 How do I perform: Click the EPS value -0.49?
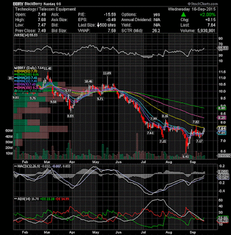[111, 20]
